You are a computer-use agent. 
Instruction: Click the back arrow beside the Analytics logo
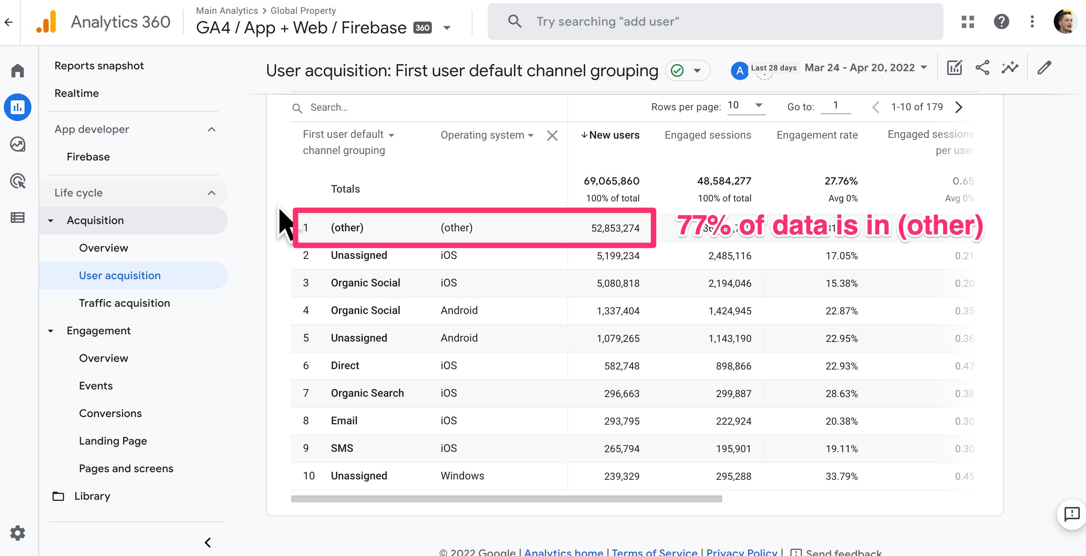pyautogui.click(x=8, y=22)
